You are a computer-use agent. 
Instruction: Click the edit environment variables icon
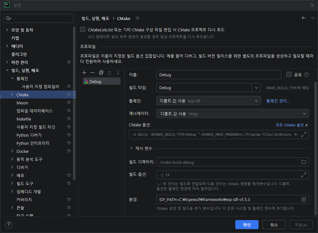pyautogui.click(x=303, y=199)
